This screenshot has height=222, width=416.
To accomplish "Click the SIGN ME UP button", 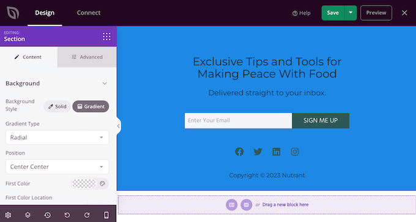I will coord(321,121).
